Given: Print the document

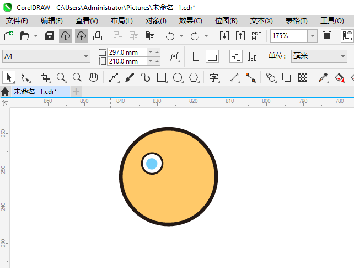Looking at the screenshot, I should coord(98,36).
